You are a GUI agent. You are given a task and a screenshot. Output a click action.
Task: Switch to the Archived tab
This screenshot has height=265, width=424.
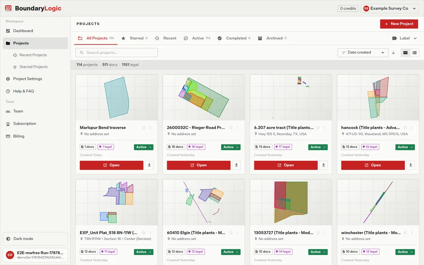(272, 38)
